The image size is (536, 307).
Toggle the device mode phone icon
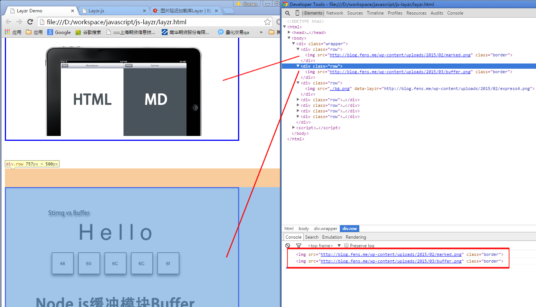(x=297, y=13)
